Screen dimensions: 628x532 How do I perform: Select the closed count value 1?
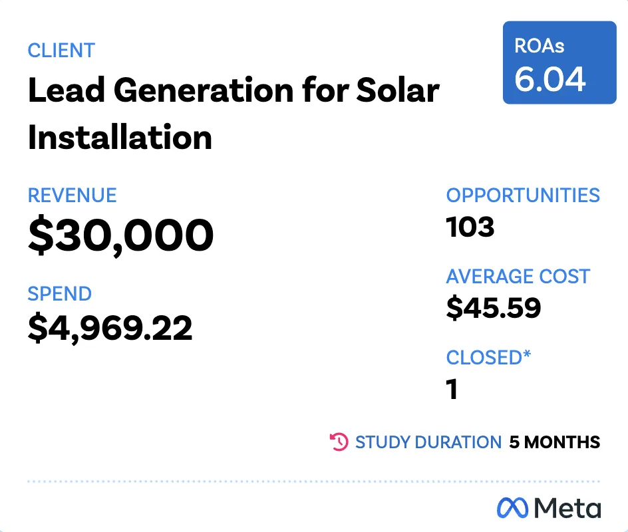(452, 390)
